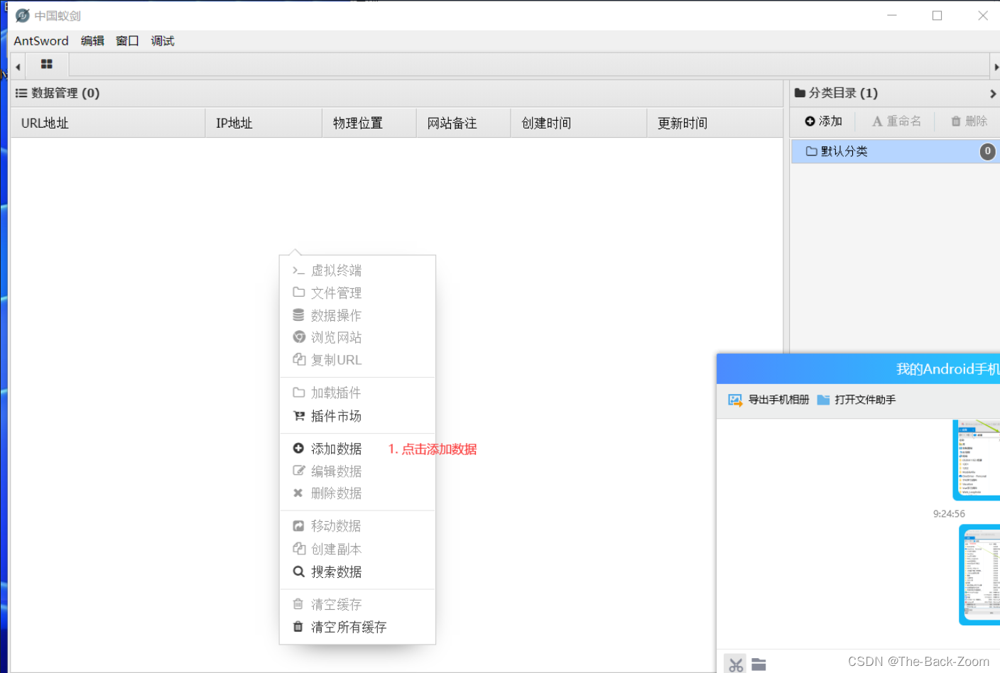Viewport: 1000px width, 673px height.
Task: Click the folder icon beside scissors
Action: coord(759,664)
